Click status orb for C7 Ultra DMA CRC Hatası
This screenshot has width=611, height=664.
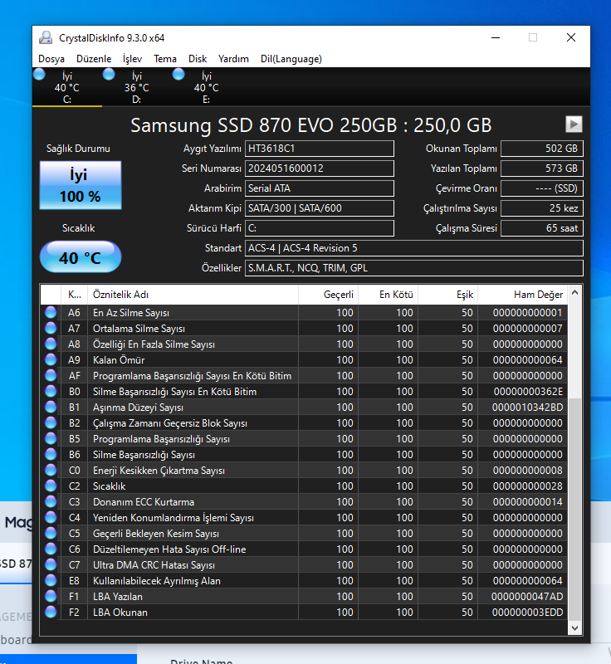51,565
